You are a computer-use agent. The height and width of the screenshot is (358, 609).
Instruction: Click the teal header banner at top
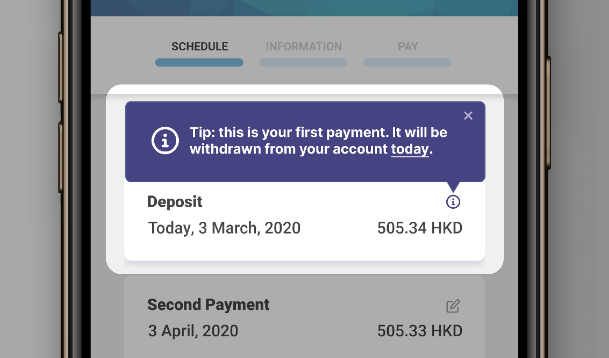pos(304,7)
